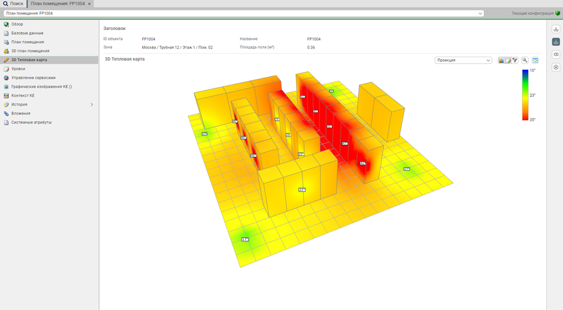This screenshot has height=310, width=563.
Task: Click the Текущая конфигурация label
Action: [x=532, y=13]
